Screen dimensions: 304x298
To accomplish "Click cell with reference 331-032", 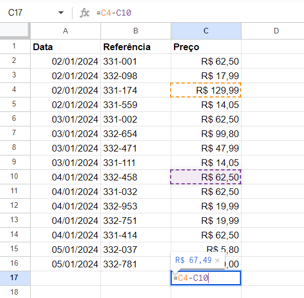I will click(x=136, y=192).
